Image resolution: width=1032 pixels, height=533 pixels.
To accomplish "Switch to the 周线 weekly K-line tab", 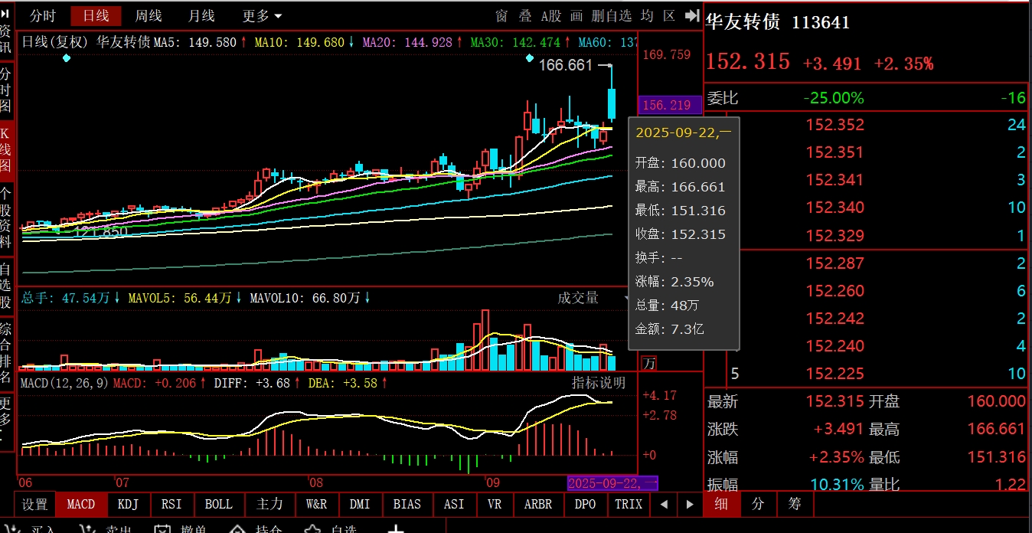I will (149, 16).
